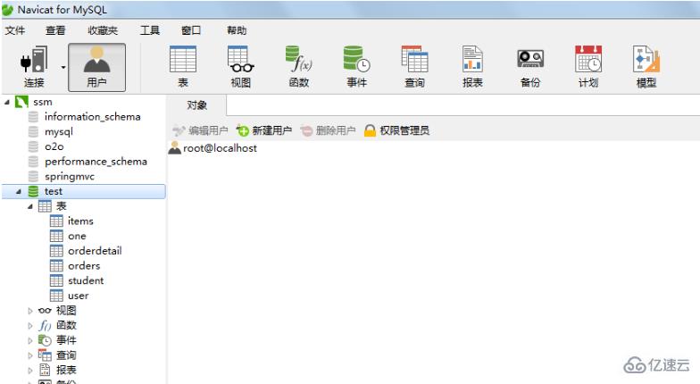Open the 模型 (Model) toolbar icon
The height and width of the screenshot is (384, 700).
[x=646, y=66]
